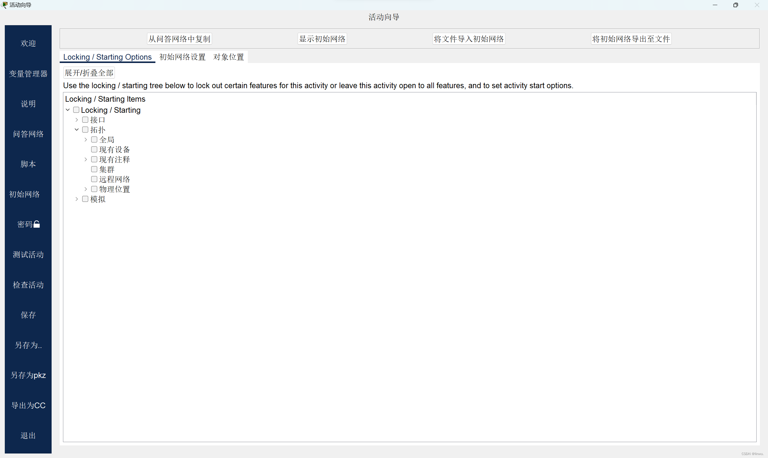Check the 现有设备 checkbox
The image size is (768, 458).
[x=94, y=149]
